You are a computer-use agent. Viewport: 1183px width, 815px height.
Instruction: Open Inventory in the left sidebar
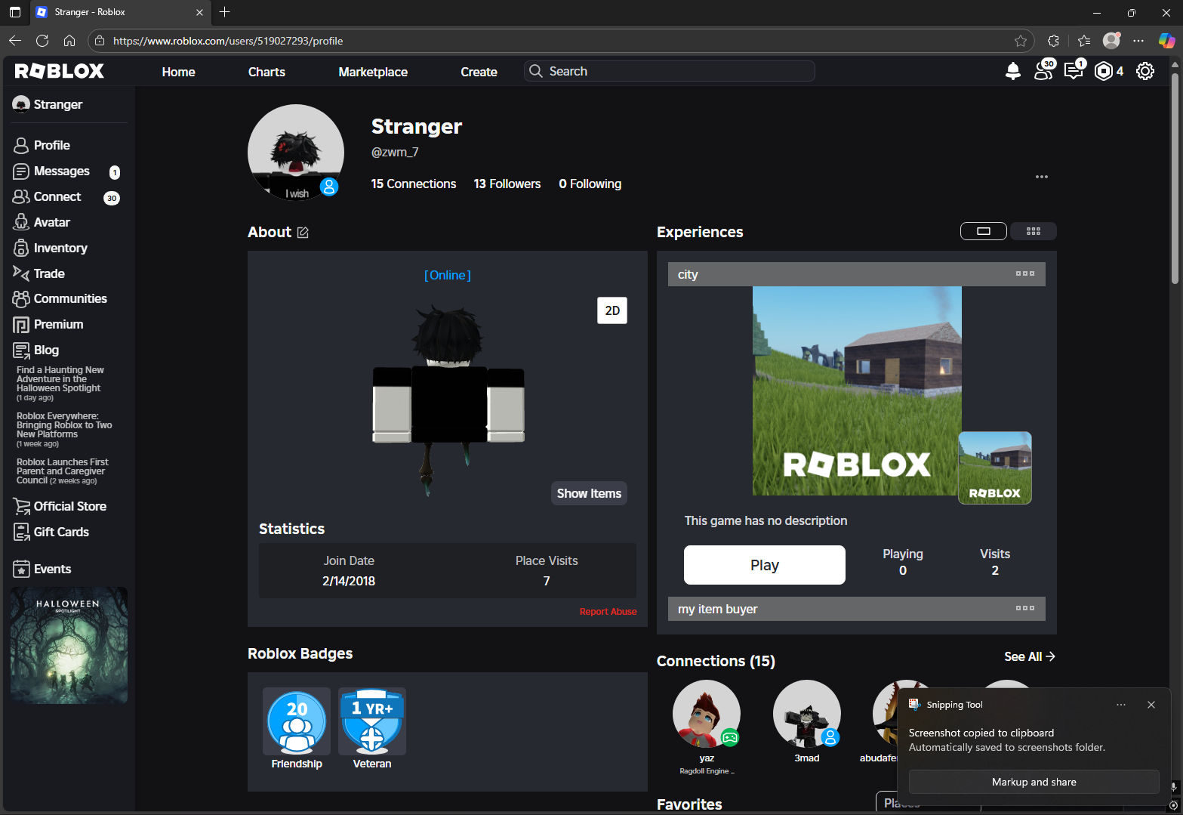(60, 248)
